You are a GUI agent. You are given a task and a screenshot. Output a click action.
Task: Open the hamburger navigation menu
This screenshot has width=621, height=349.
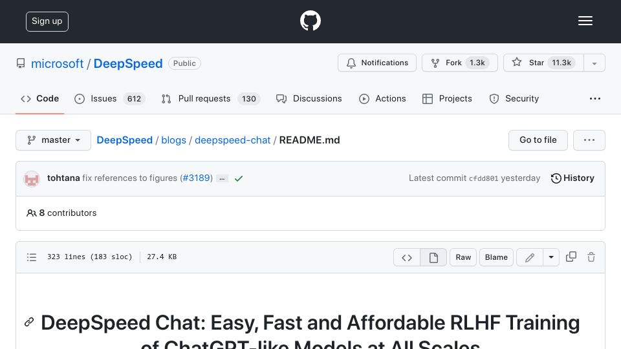(x=585, y=21)
